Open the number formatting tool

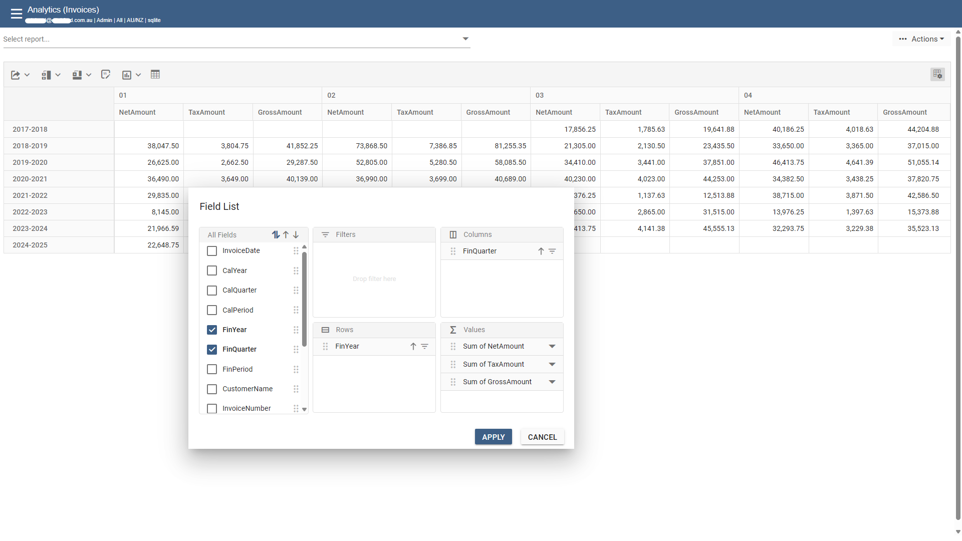pos(105,75)
